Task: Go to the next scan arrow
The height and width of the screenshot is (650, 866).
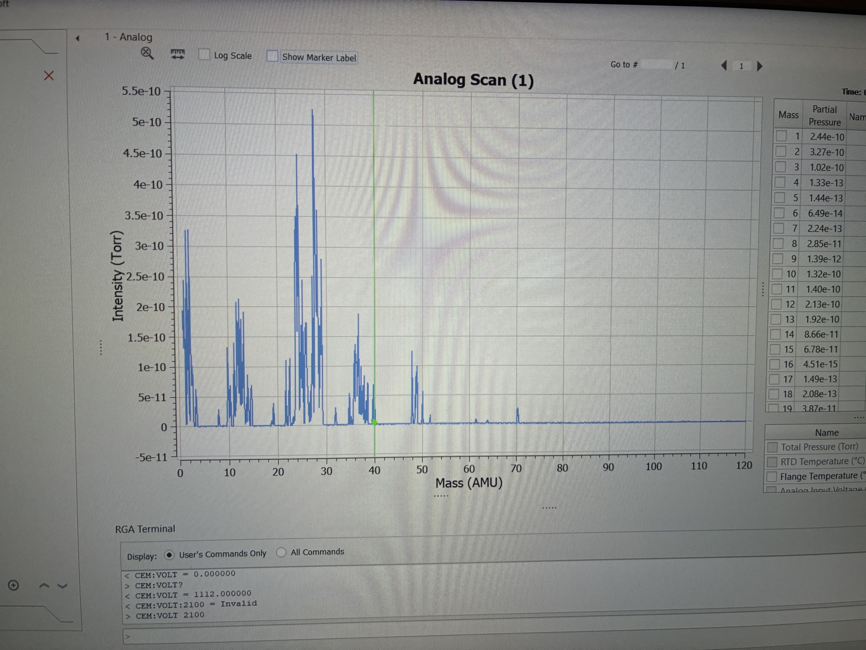Action: pyautogui.click(x=759, y=66)
